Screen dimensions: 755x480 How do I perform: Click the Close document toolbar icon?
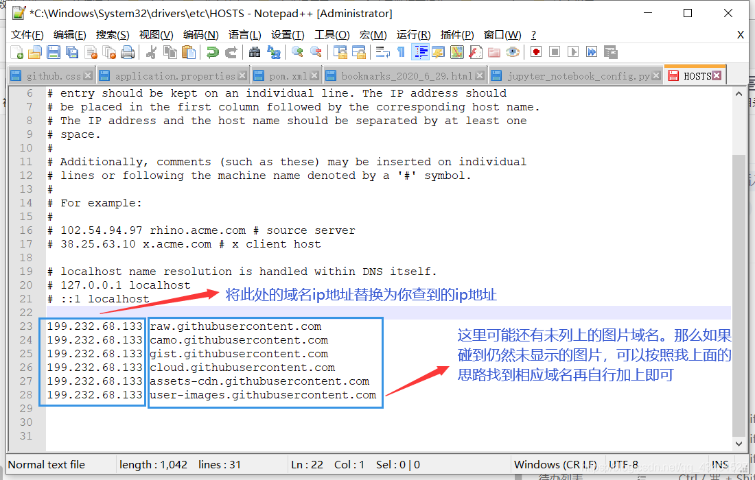point(91,52)
